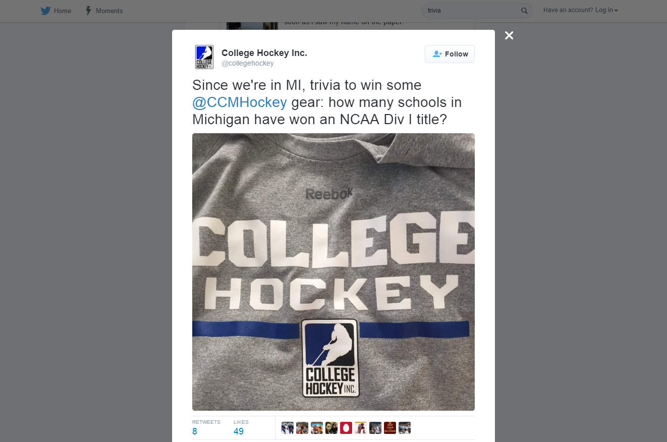Viewport: 667px width, 442px height.
Task: View the 49 likes list
Action: 239,431
